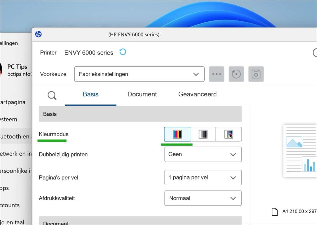Click the Kleurmodus label

click(x=54, y=134)
